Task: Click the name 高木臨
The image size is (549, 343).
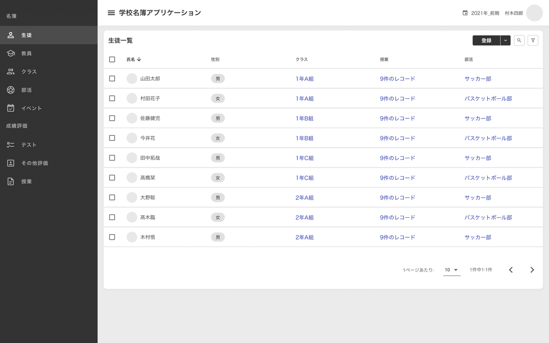Action: (148, 217)
